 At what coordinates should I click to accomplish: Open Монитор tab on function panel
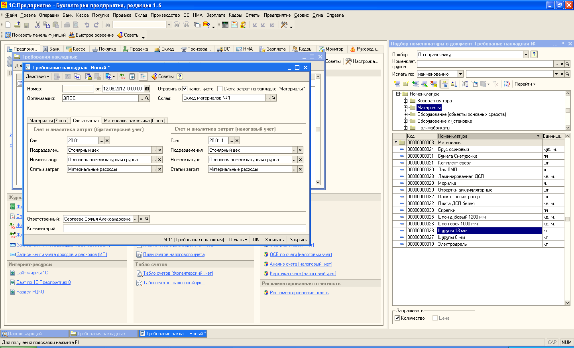[331, 49]
